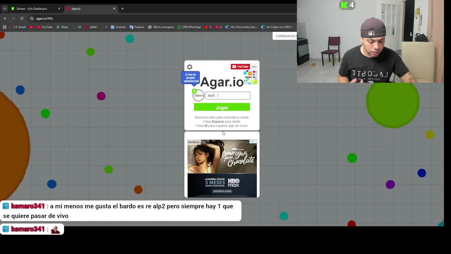Open the HBO Max 'Como agua para chocolate' ad
451x254 pixels.
[x=222, y=168]
